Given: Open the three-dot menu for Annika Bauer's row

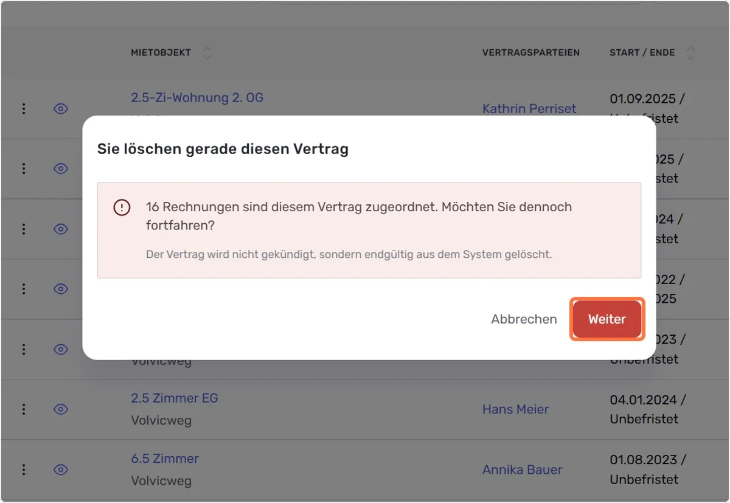Looking at the screenshot, I should coord(24,470).
